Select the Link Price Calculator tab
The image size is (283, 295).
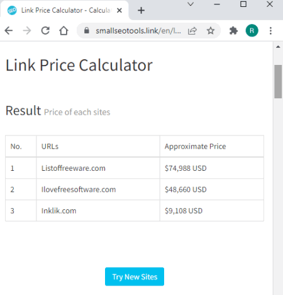65,10
